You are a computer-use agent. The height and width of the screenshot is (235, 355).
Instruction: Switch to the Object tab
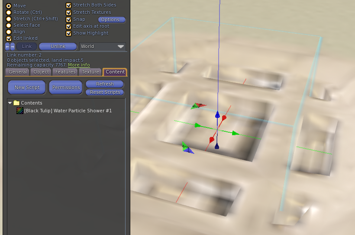tap(41, 72)
